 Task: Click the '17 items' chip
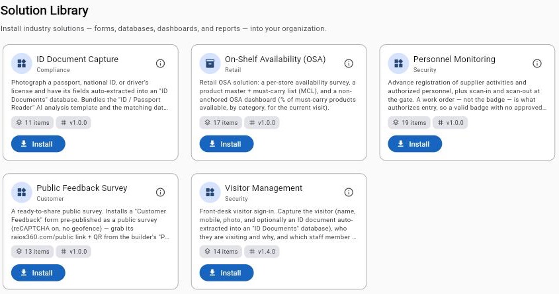pos(221,122)
